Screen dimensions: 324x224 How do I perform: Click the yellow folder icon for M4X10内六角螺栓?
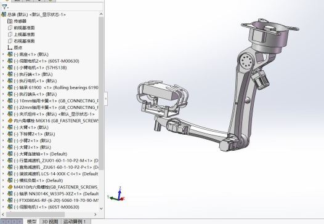[x=10, y=187]
